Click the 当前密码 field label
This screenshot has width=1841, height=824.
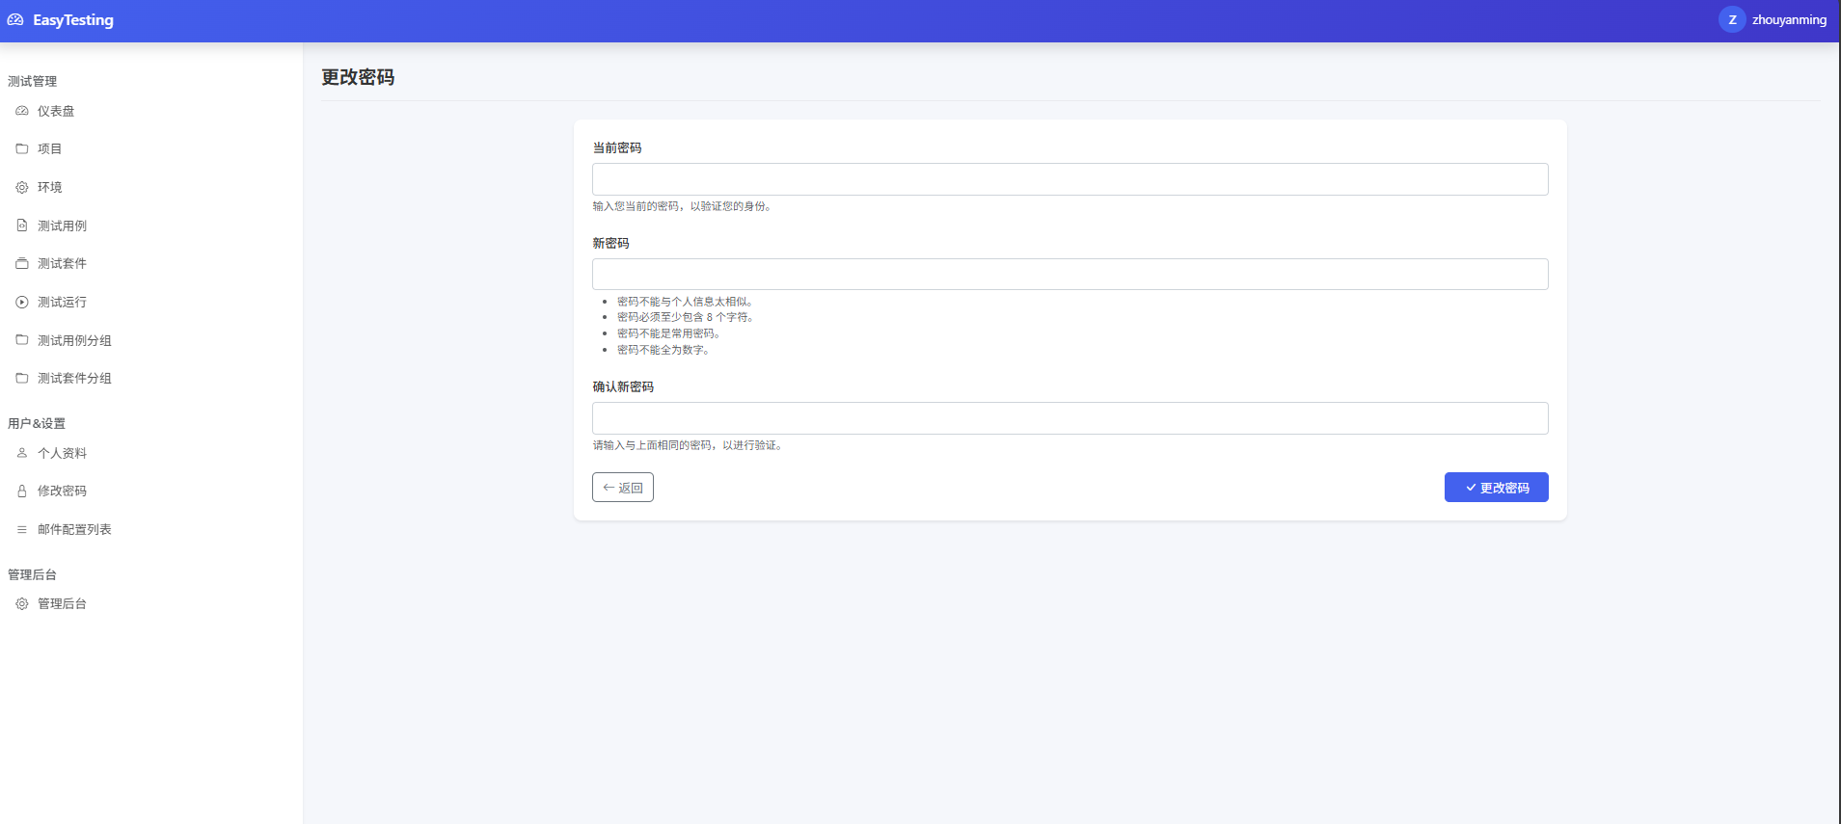pyautogui.click(x=617, y=147)
